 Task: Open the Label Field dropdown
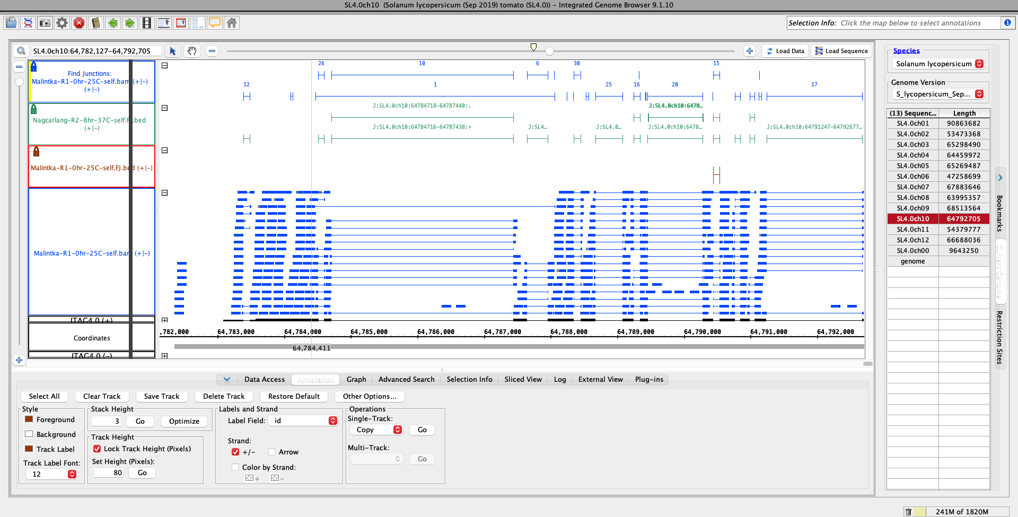pos(303,420)
